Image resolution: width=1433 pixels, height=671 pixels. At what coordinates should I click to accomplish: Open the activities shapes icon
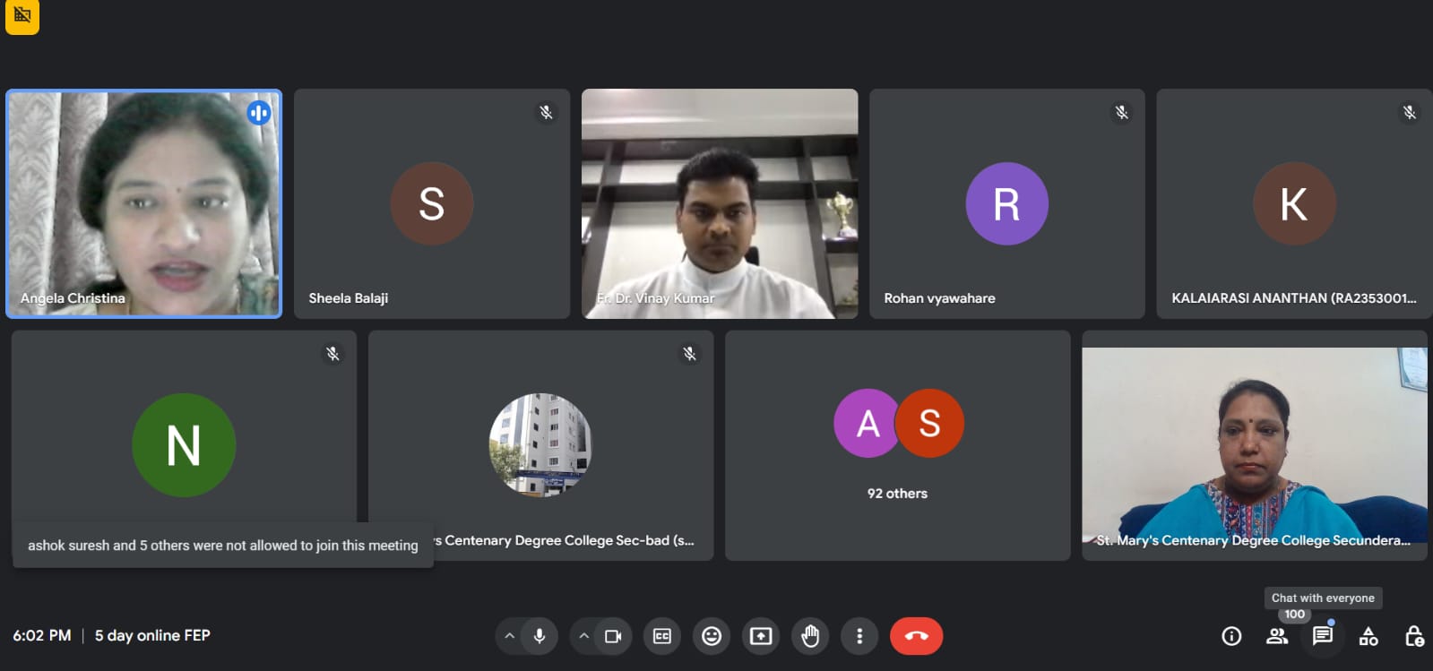click(x=1368, y=636)
